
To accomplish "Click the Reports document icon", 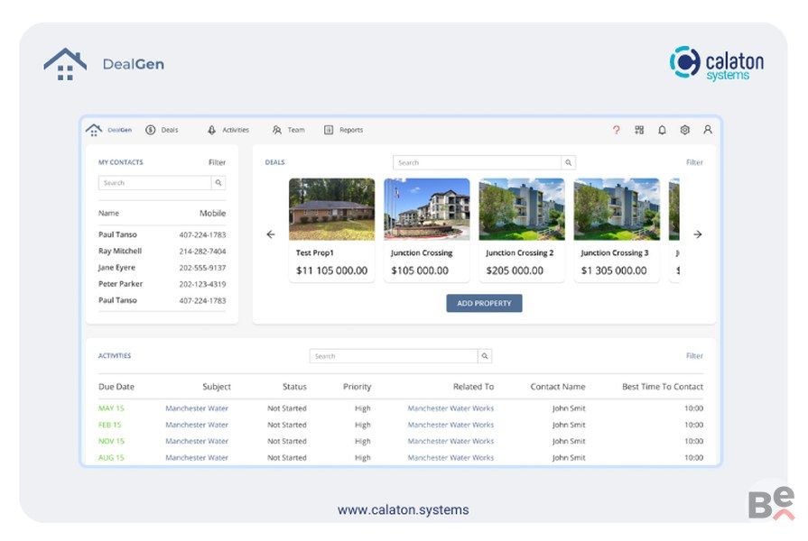I will pyautogui.click(x=329, y=130).
